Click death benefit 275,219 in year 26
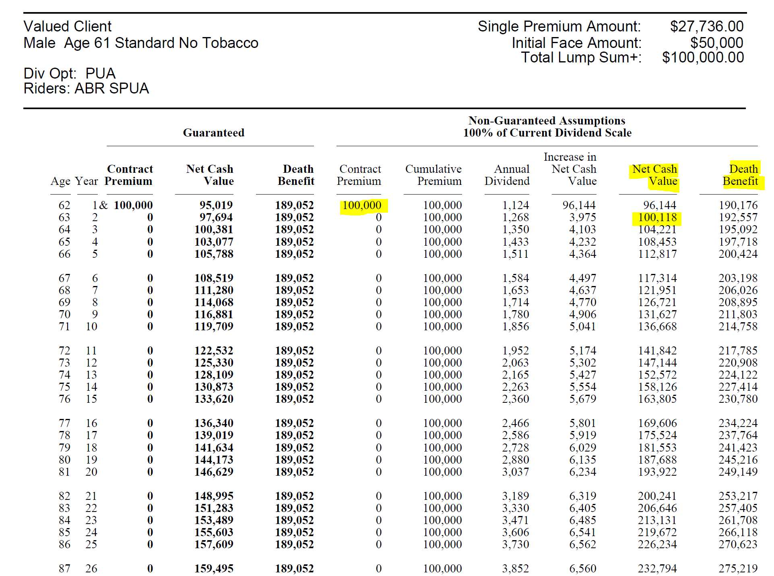The height and width of the screenshot is (576, 774). [738, 568]
